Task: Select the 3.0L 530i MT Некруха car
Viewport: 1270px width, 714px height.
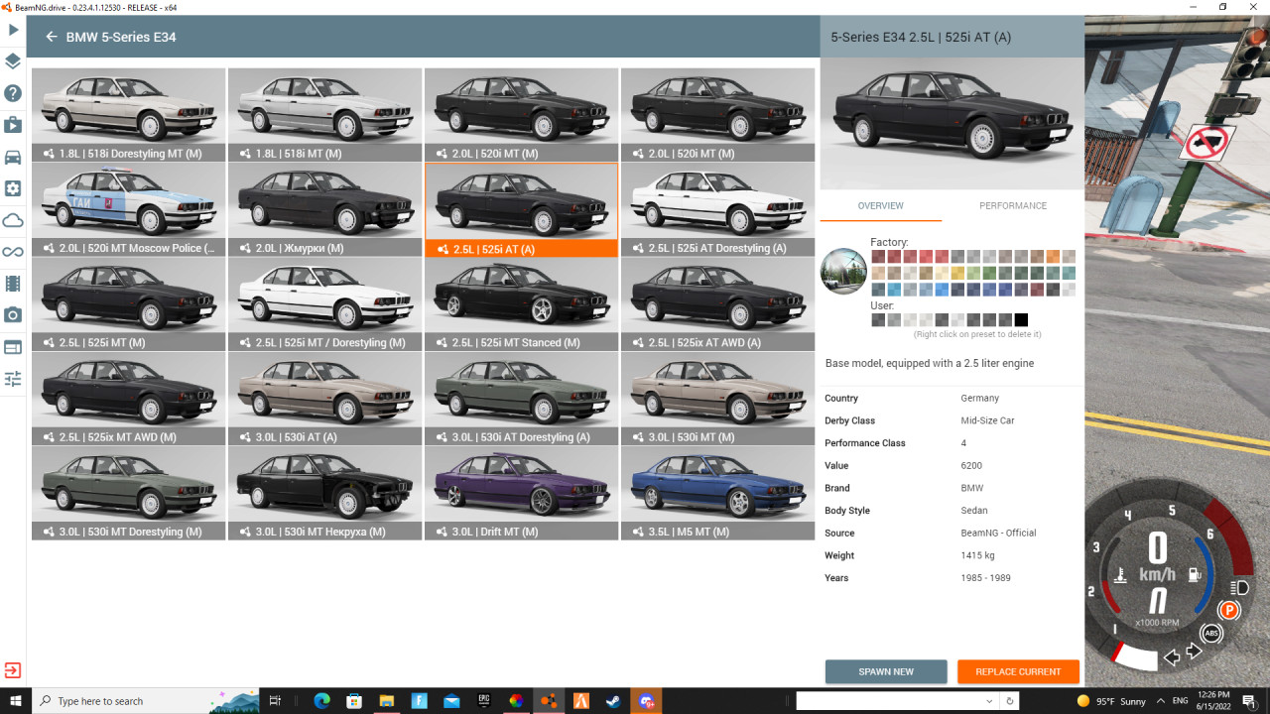Action: [x=325, y=493]
